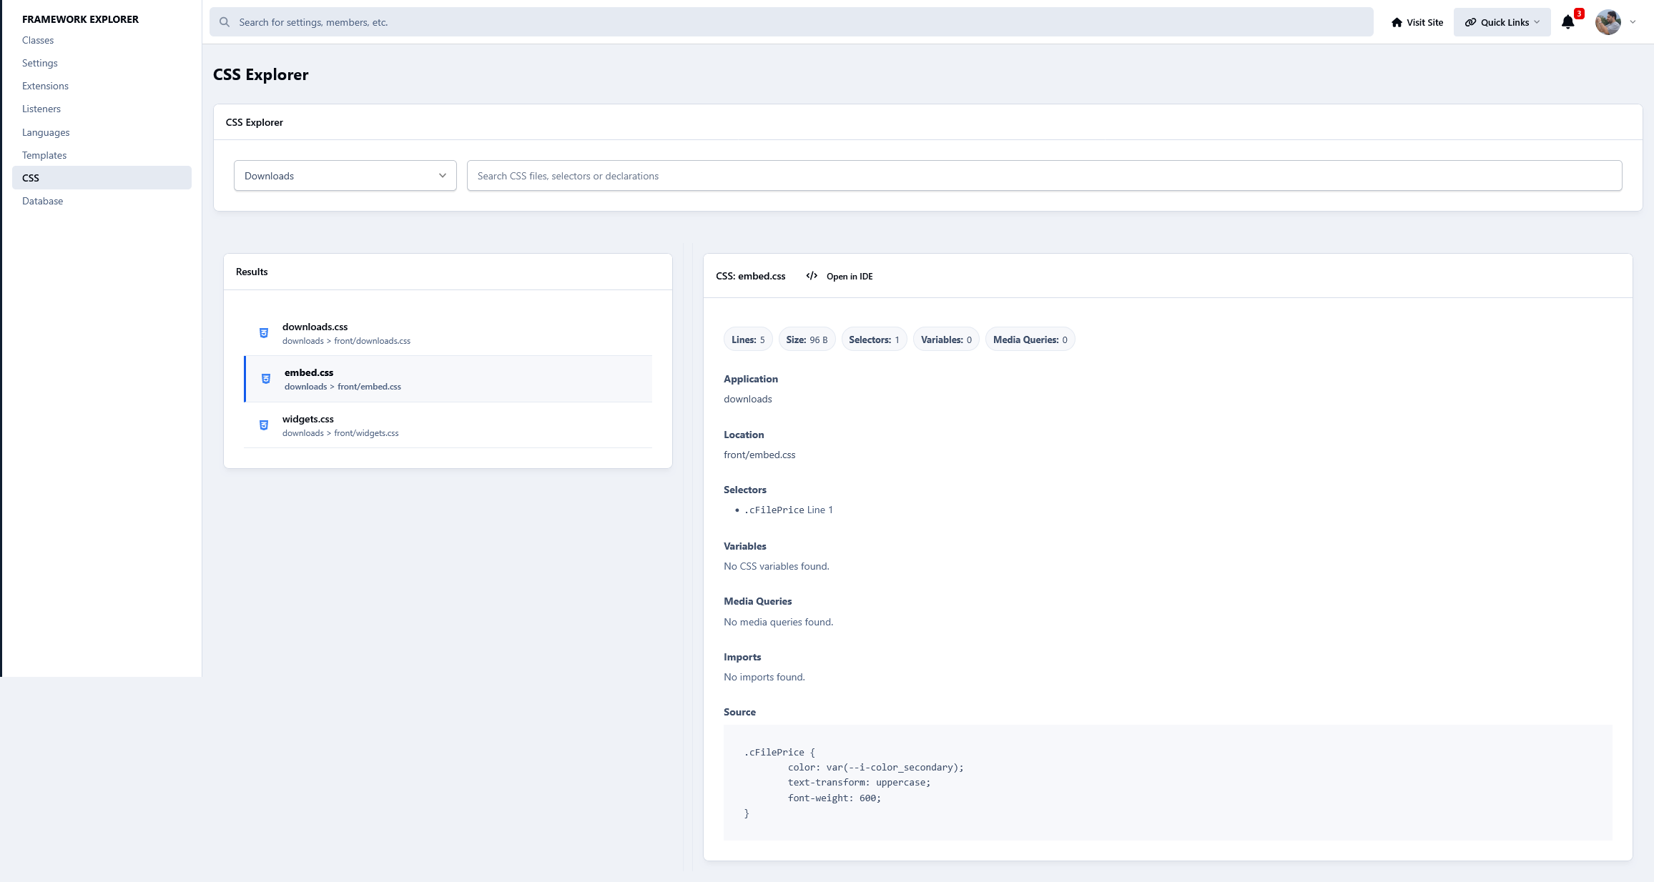The image size is (1654, 882).
Task: Click the Variables: 0 badge
Action: 946,340
